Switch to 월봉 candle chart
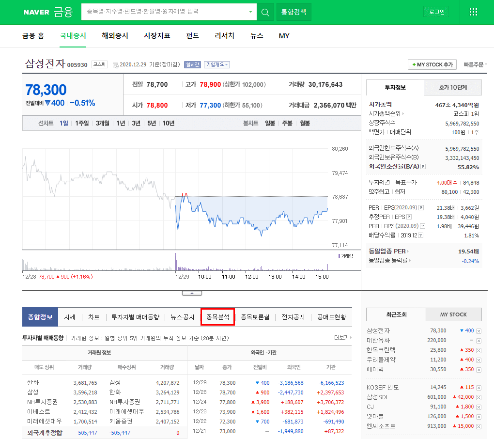 [x=305, y=123]
